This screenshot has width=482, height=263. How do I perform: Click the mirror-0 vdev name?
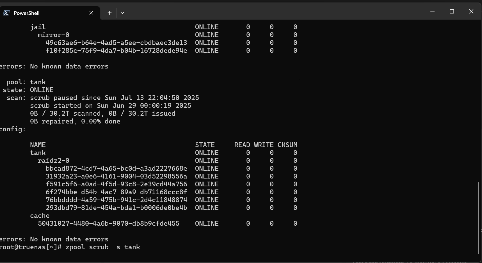point(53,35)
